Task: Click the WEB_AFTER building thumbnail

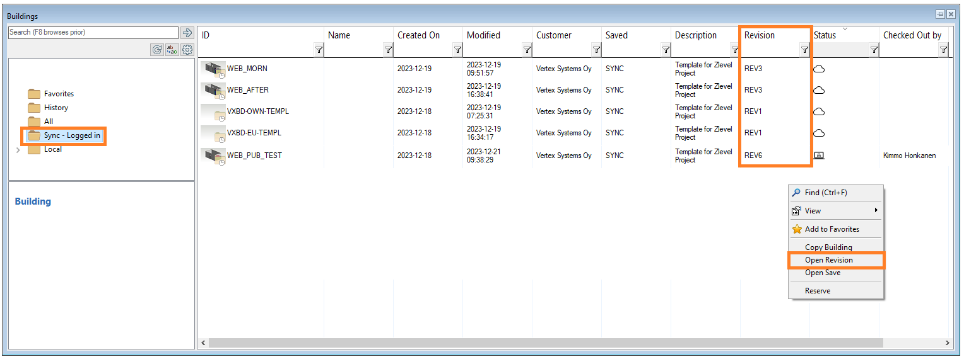Action: click(213, 90)
